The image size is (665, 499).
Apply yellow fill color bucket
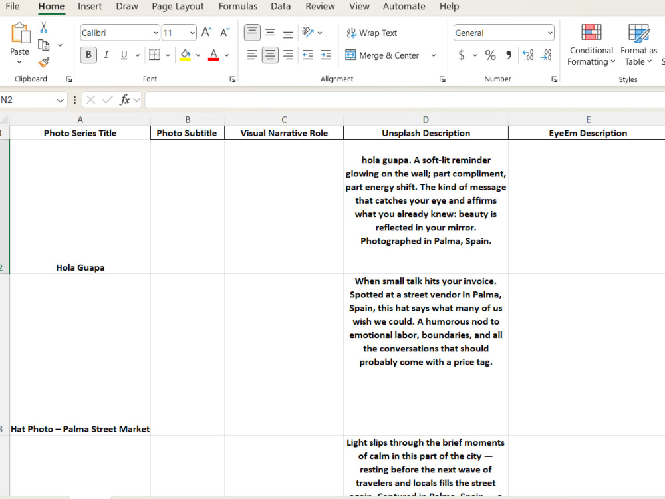pos(185,55)
